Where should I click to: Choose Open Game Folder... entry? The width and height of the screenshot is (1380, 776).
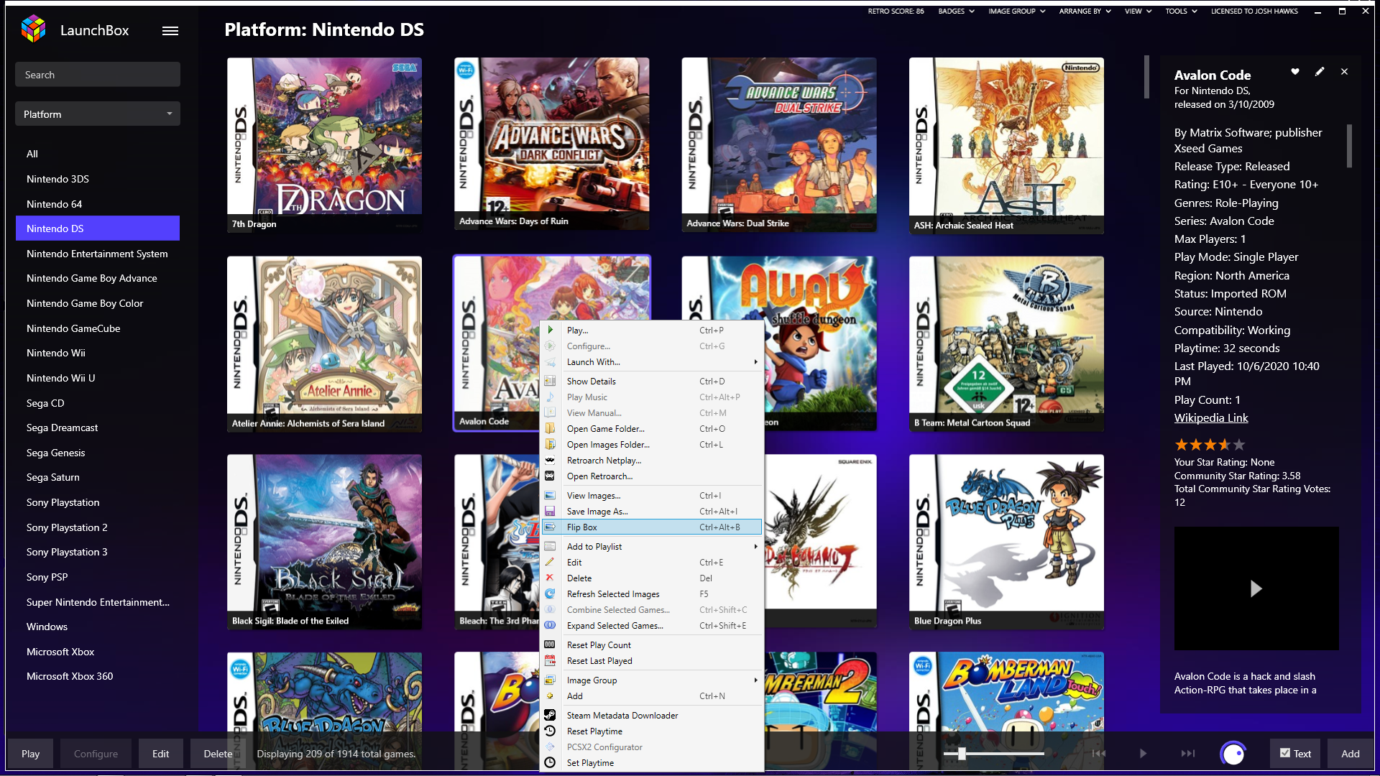(x=652, y=428)
